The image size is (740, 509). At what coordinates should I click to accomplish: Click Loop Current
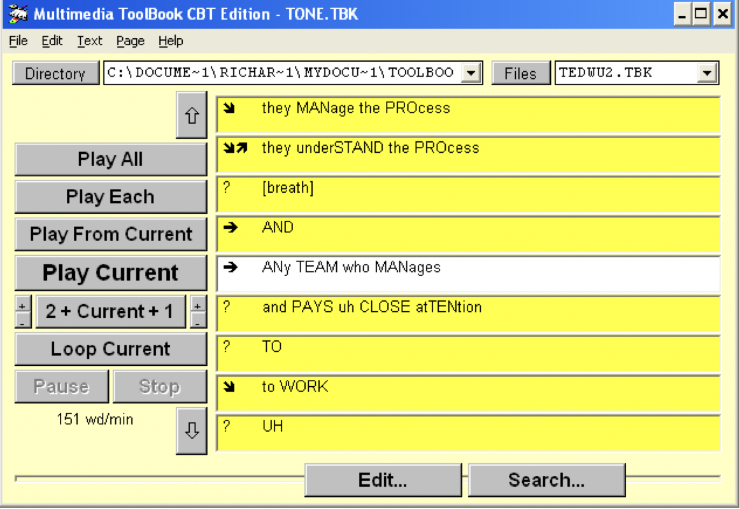tap(110, 349)
